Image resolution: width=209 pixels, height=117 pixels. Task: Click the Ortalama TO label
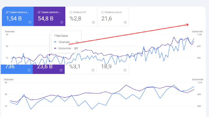(79, 12)
